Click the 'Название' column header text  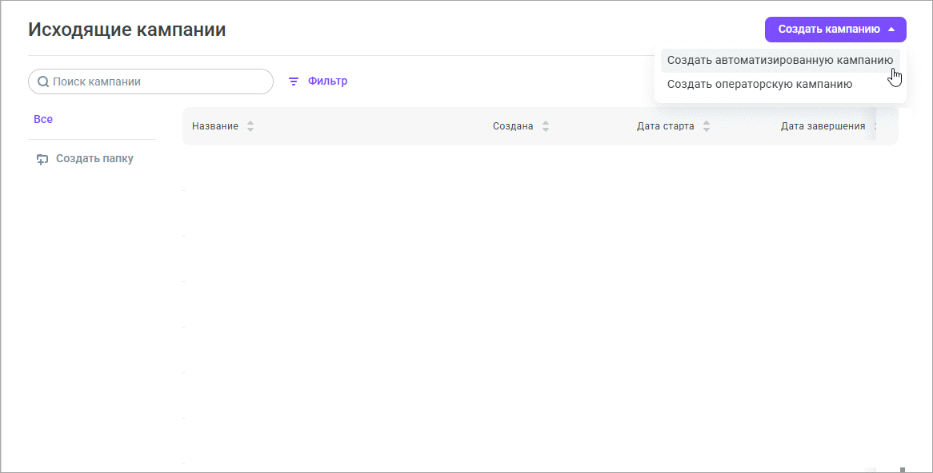tap(214, 126)
